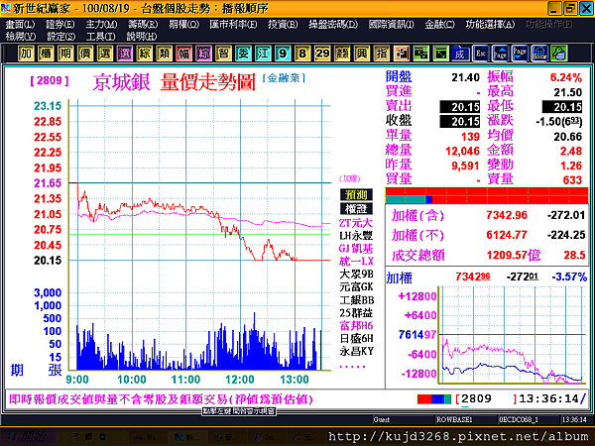Open the 證券(E) menu
The width and height of the screenshot is (595, 446).
pos(59,25)
